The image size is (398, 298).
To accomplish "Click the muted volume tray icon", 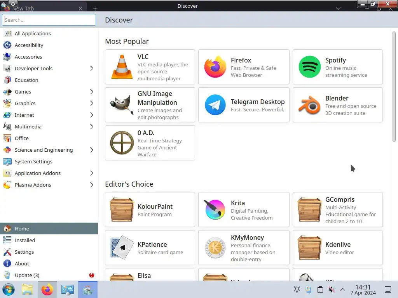I will [332, 289].
